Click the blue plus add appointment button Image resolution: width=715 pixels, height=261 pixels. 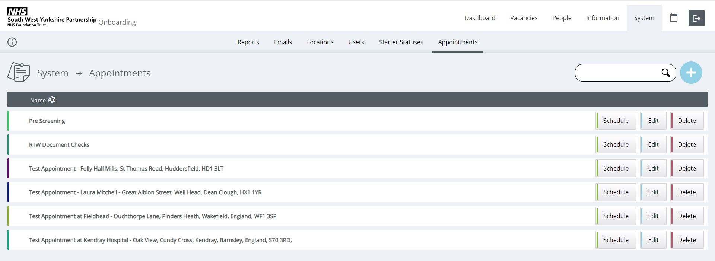click(x=691, y=73)
